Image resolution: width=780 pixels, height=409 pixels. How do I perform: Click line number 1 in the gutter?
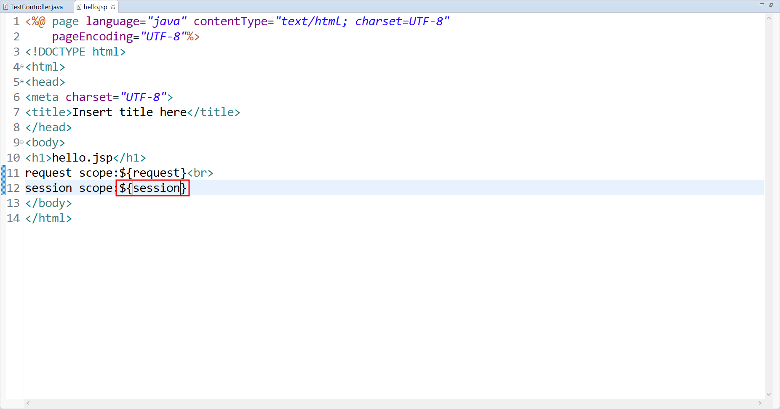(16, 21)
